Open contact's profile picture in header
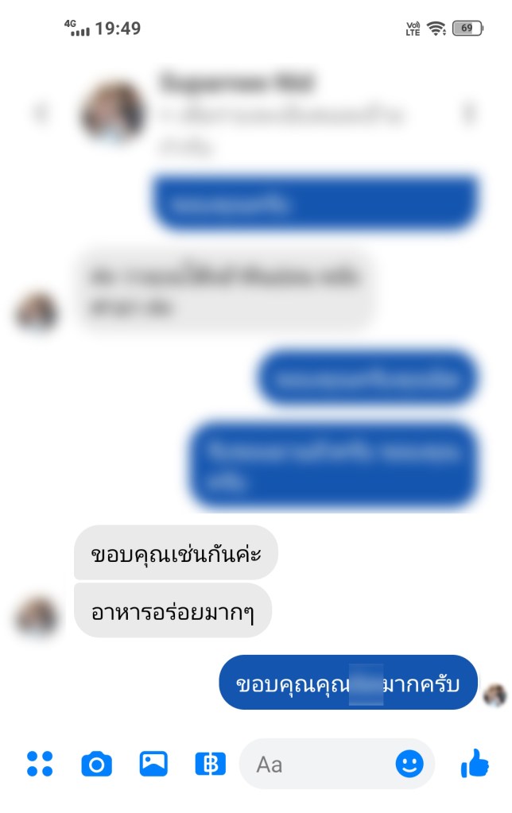This screenshot has width=512, height=813. (113, 113)
